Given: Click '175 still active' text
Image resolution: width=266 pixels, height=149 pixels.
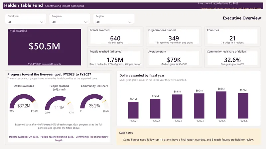Looking at the screenshot, I should click(x=115, y=43).
